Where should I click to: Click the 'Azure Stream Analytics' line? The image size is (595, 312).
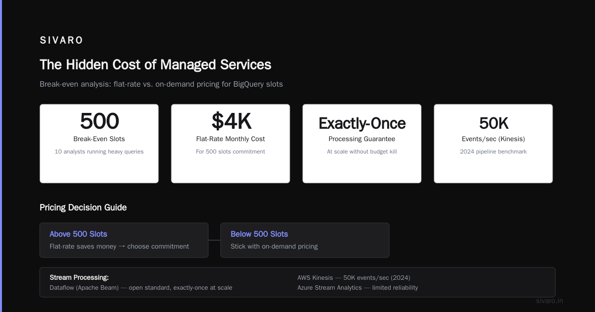click(357, 288)
